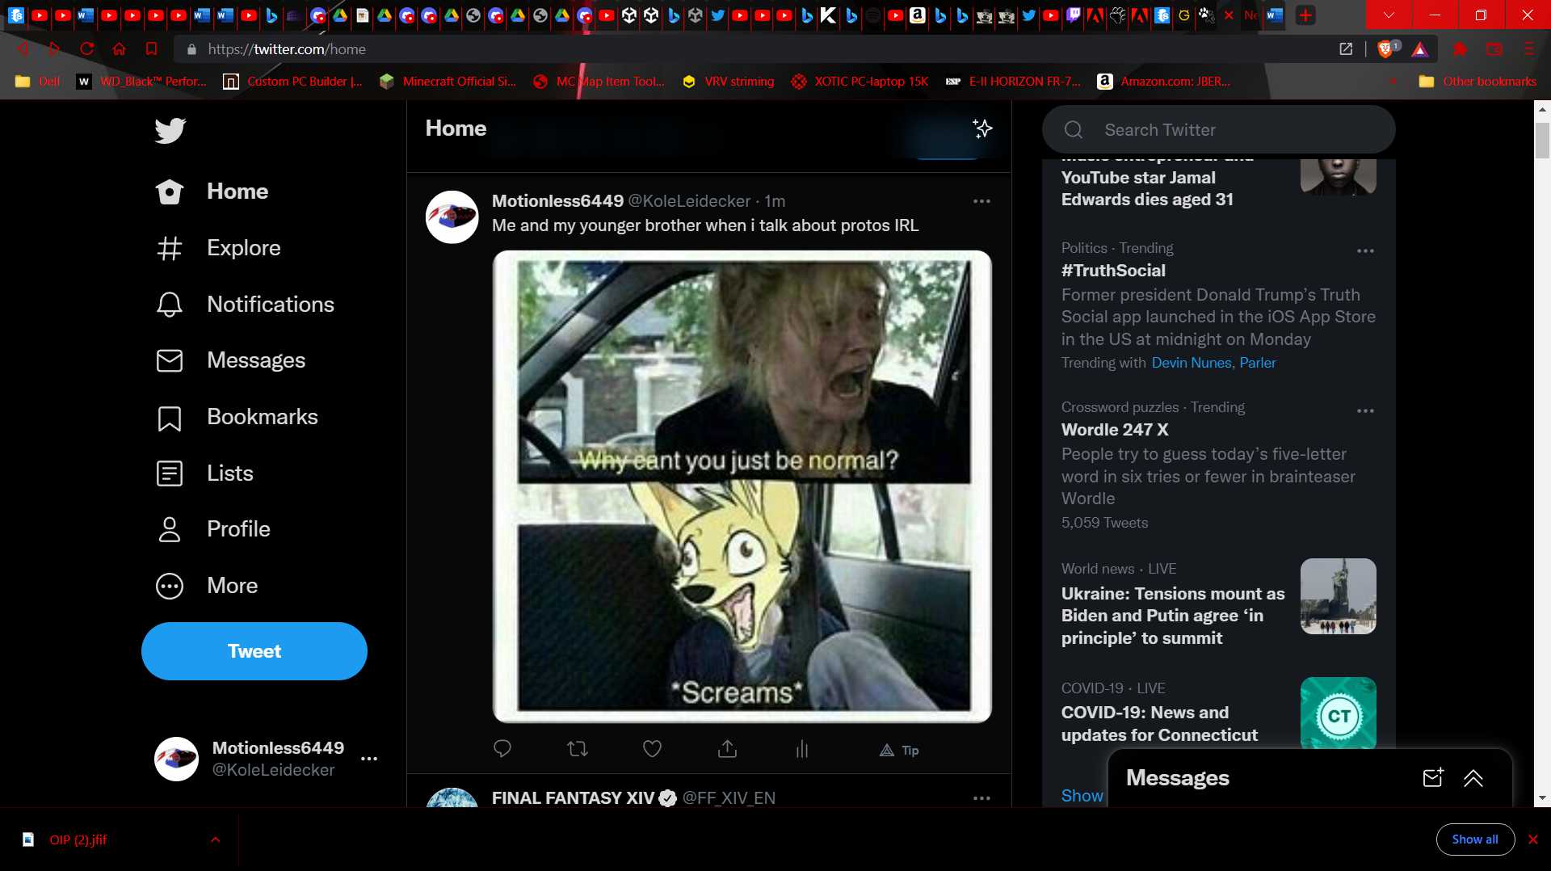This screenshot has width=1551, height=871.
Task: Open options dots for Wordle trend
Action: (x=1365, y=411)
